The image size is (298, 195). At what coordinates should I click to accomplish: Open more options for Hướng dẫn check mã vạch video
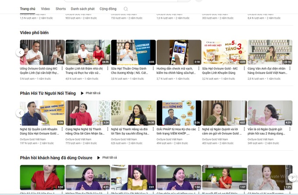199,68
